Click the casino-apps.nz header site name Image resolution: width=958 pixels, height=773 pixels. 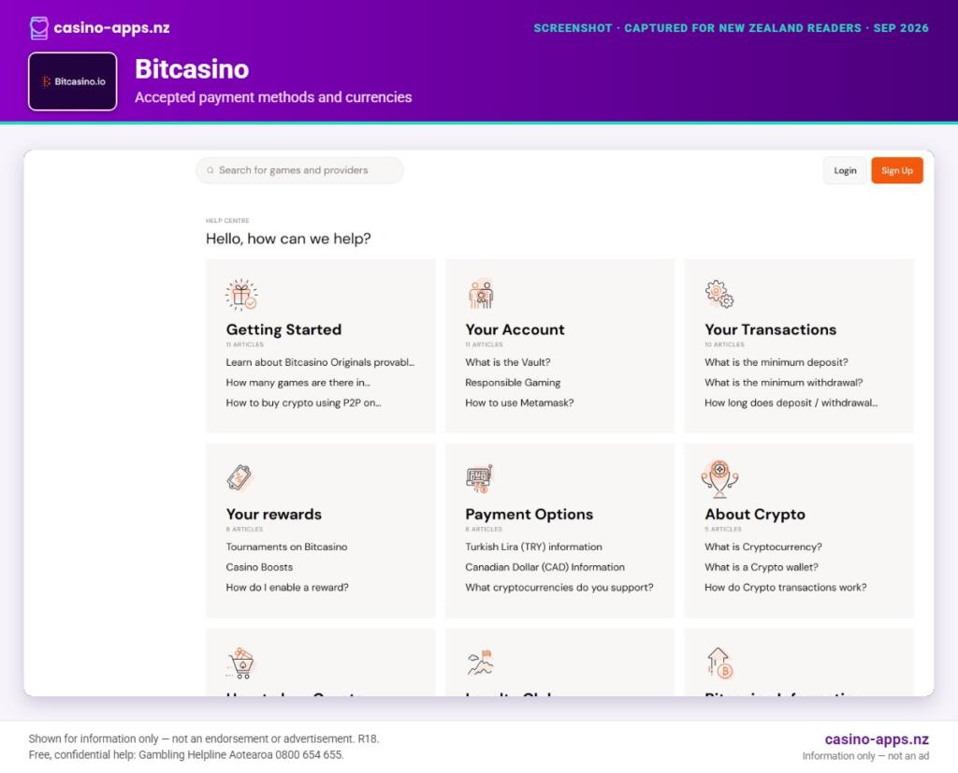click(112, 27)
